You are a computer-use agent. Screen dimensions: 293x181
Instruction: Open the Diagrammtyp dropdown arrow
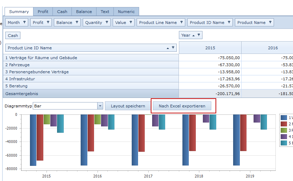(x=100, y=106)
